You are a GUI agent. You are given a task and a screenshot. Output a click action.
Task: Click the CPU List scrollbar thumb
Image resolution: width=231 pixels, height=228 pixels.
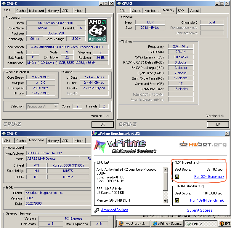[166, 181]
